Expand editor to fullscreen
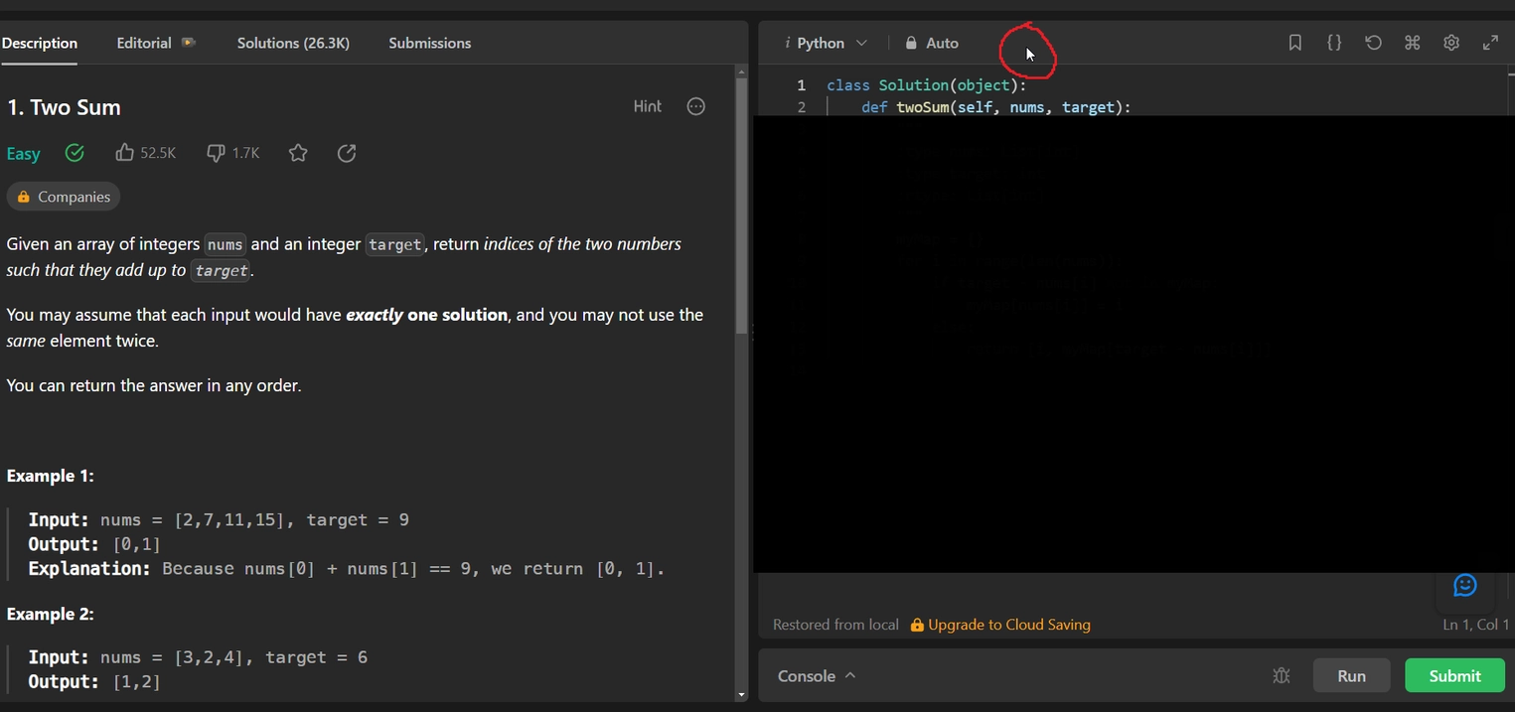 pos(1490,43)
